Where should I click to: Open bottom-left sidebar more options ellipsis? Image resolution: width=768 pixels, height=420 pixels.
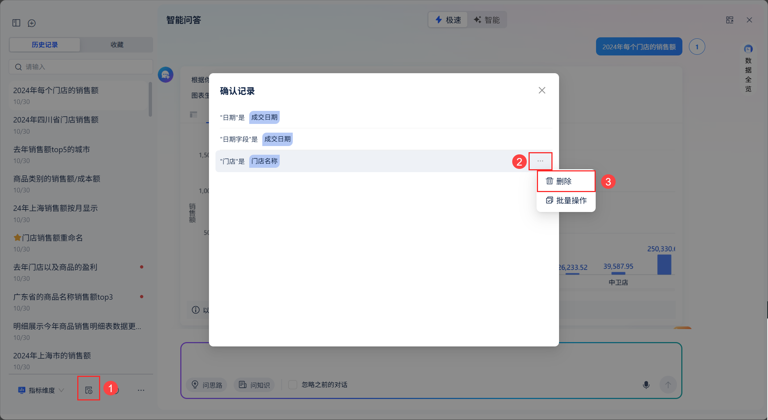pyautogui.click(x=141, y=390)
